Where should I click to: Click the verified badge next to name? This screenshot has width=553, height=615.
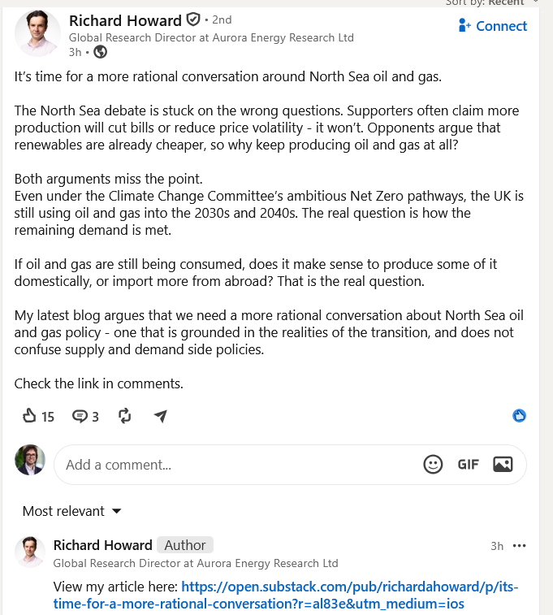(x=192, y=19)
